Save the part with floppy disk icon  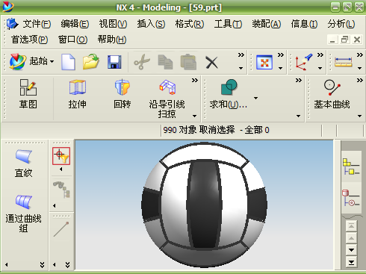114,62
